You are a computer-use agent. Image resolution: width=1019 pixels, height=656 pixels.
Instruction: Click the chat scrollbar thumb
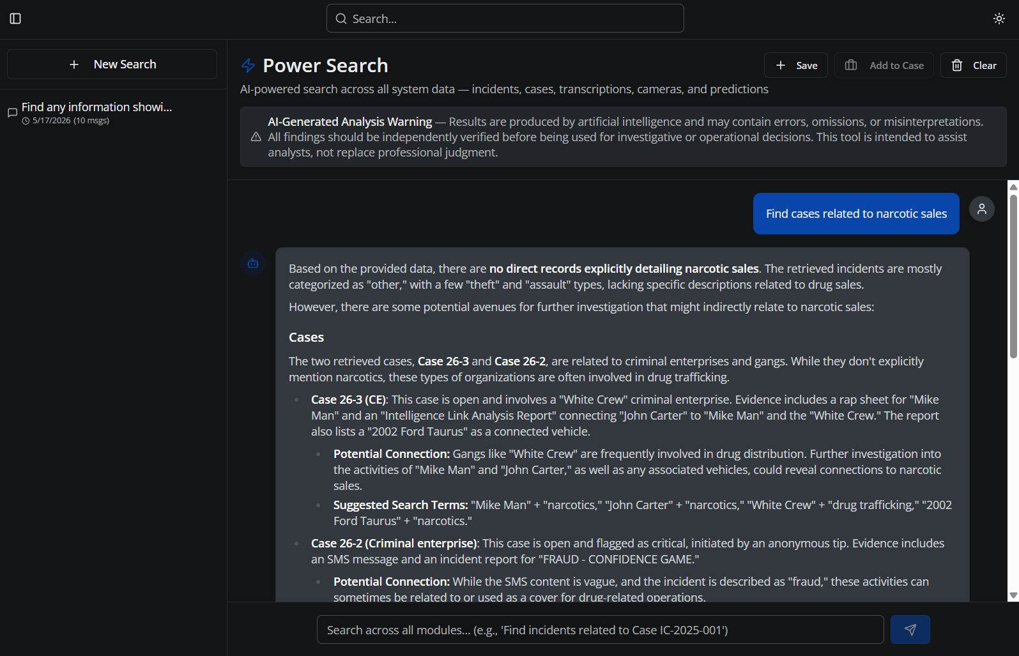[1013, 276]
